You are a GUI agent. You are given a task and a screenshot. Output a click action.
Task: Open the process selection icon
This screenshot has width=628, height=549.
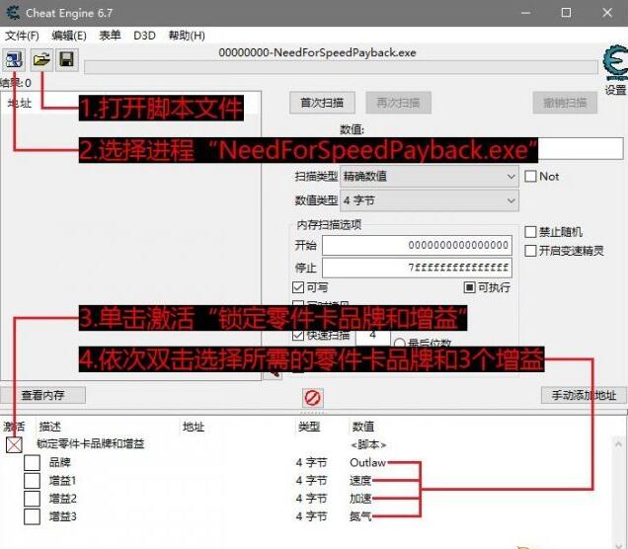[15, 60]
